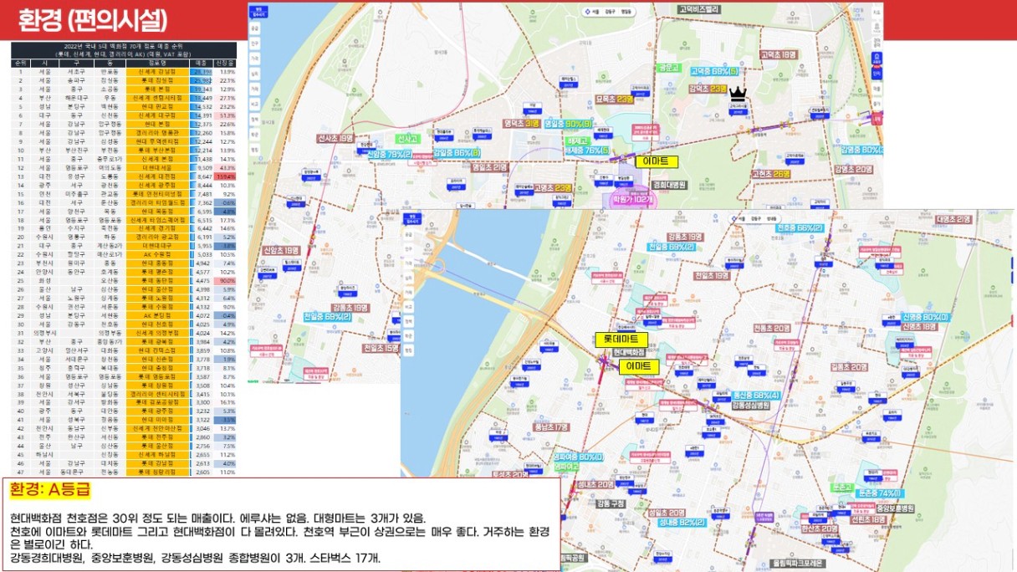Viewport: 1017px width, 572px height.
Task: Click the 고명초 23명 school label
Action: pos(553,188)
